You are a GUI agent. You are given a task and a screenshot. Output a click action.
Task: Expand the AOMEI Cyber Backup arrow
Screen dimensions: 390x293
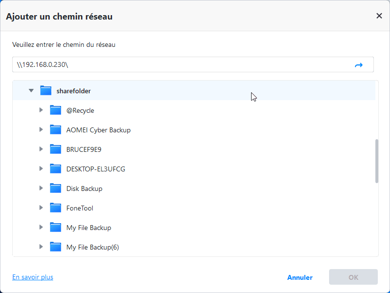[x=41, y=130]
